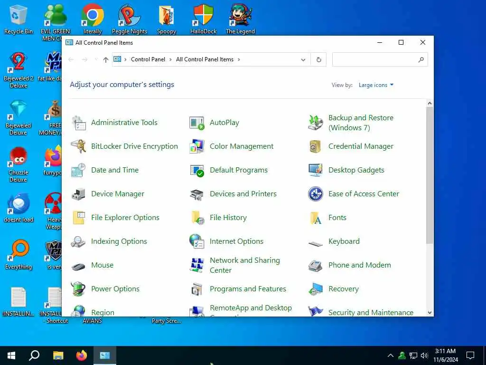Image resolution: width=486 pixels, height=365 pixels.
Task: Select the HalloDock desktop shortcut
Action: 203,19
